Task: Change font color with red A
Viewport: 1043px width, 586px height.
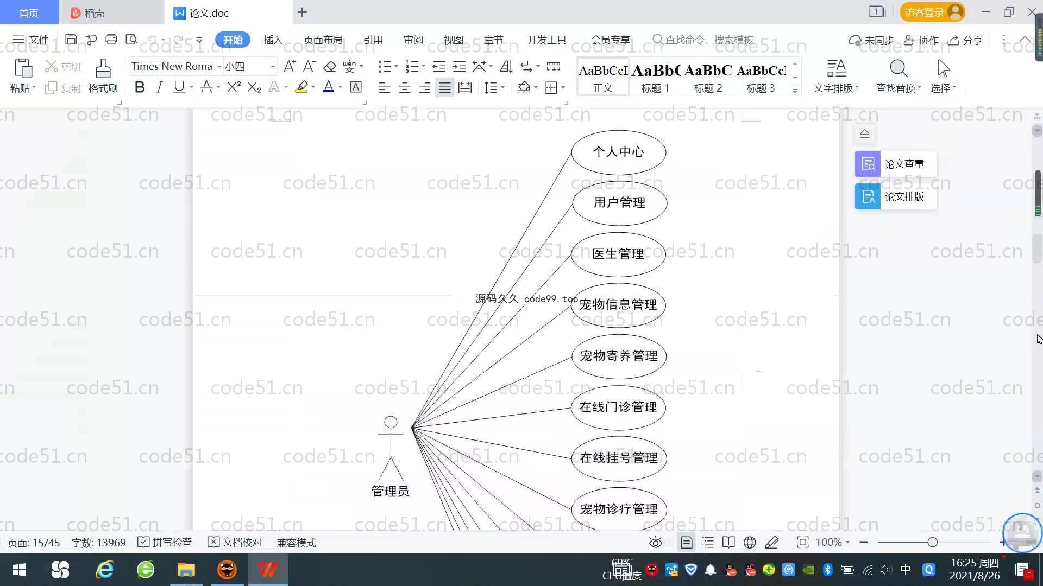Action: (x=328, y=87)
